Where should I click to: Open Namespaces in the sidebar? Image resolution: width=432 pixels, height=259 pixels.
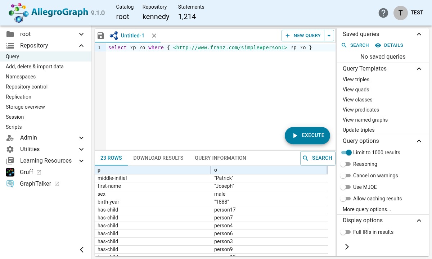(x=21, y=77)
